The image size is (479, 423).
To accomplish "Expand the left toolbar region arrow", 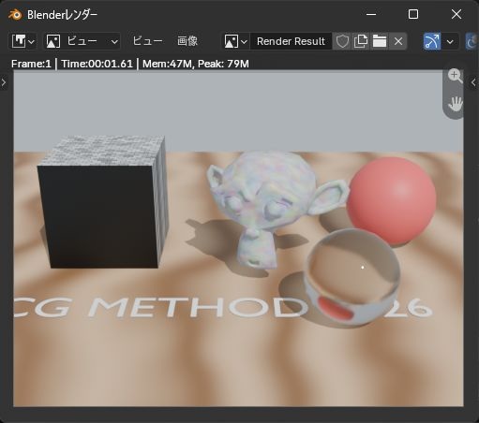I will tap(4, 82).
